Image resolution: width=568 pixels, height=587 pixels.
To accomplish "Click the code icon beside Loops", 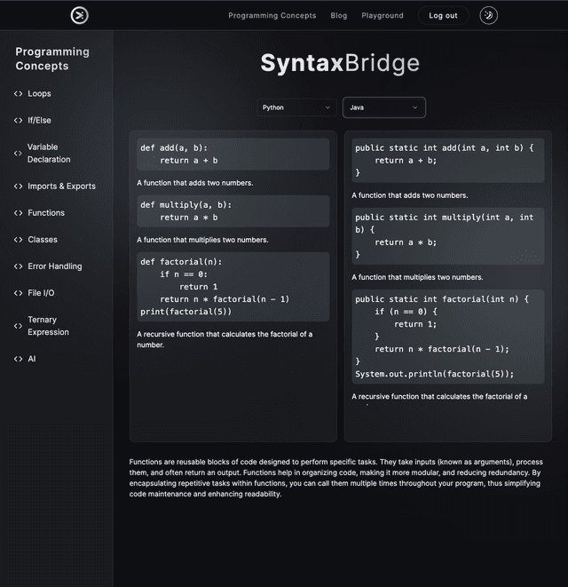I will [x=19, y=93].
